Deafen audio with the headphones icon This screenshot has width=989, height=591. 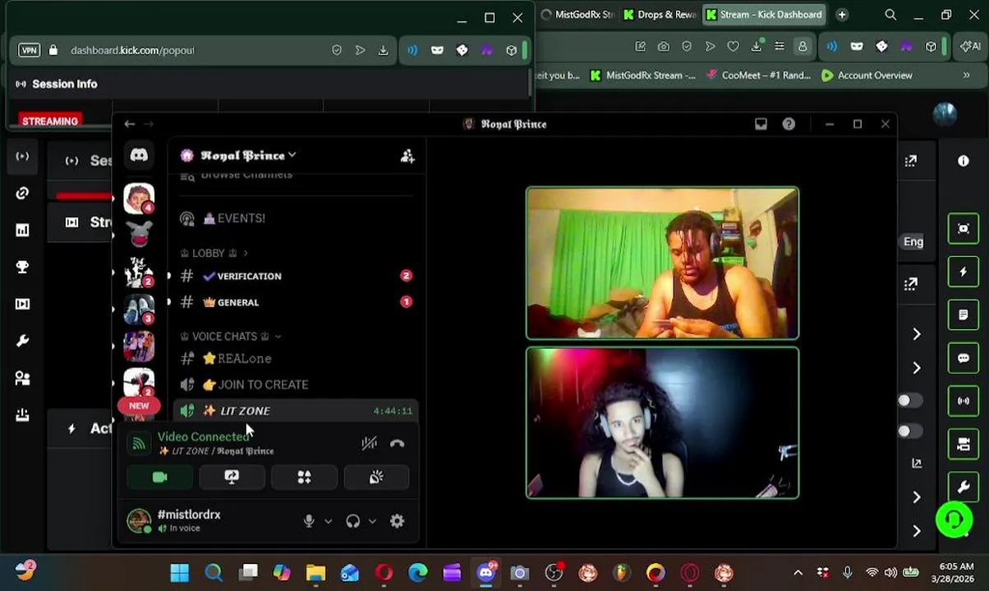352,521
